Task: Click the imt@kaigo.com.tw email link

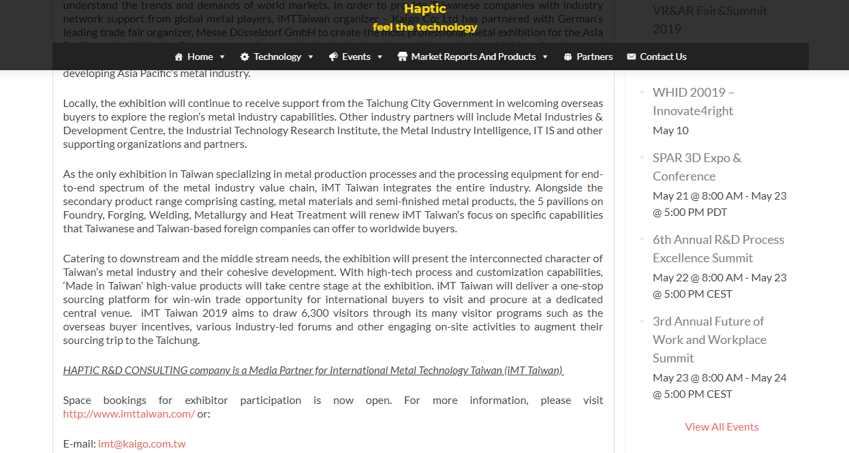Action: click(x=142, y=443)
